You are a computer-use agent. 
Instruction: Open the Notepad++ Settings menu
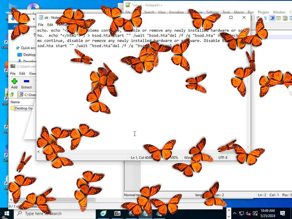tap(212, 12)
